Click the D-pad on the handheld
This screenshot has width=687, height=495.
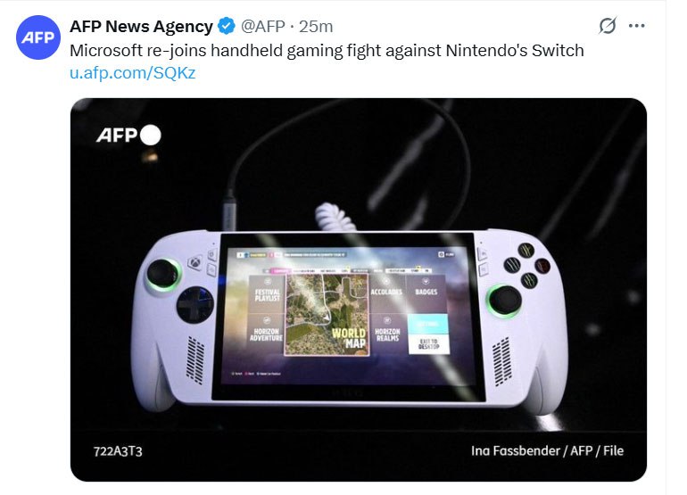[195, 304]
